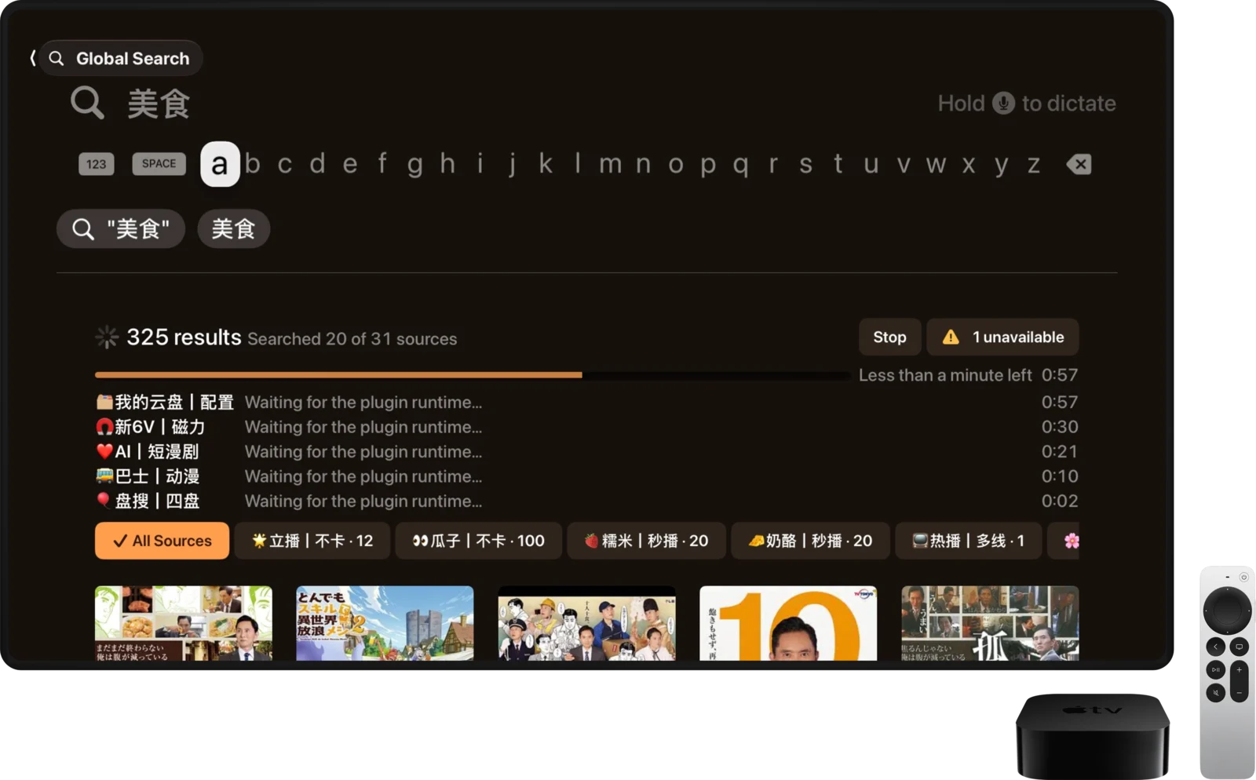Screen dimensions: 1256x780
Task: Click 新6V | 磁力 source row
Action: 586,427
